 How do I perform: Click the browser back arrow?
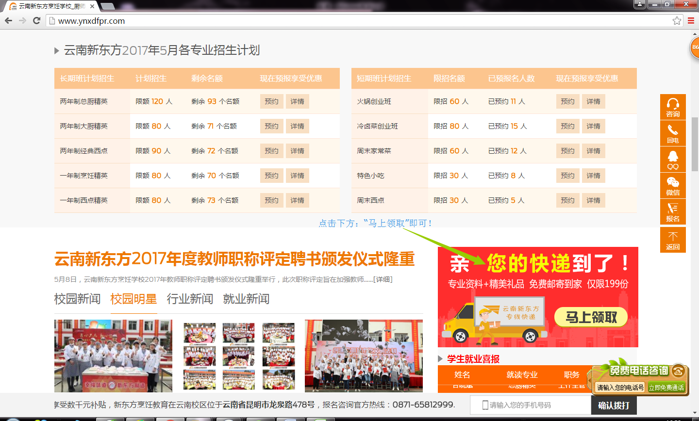coord(8,21)
